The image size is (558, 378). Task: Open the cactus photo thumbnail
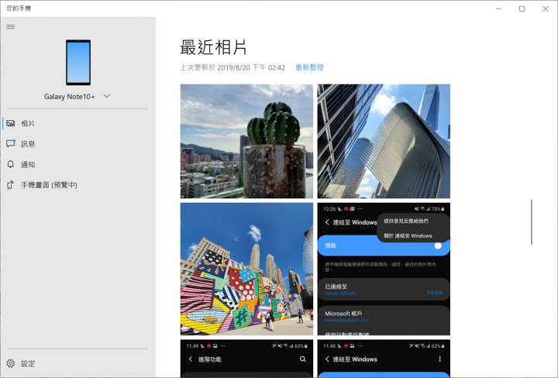click(x=246, y=141)
